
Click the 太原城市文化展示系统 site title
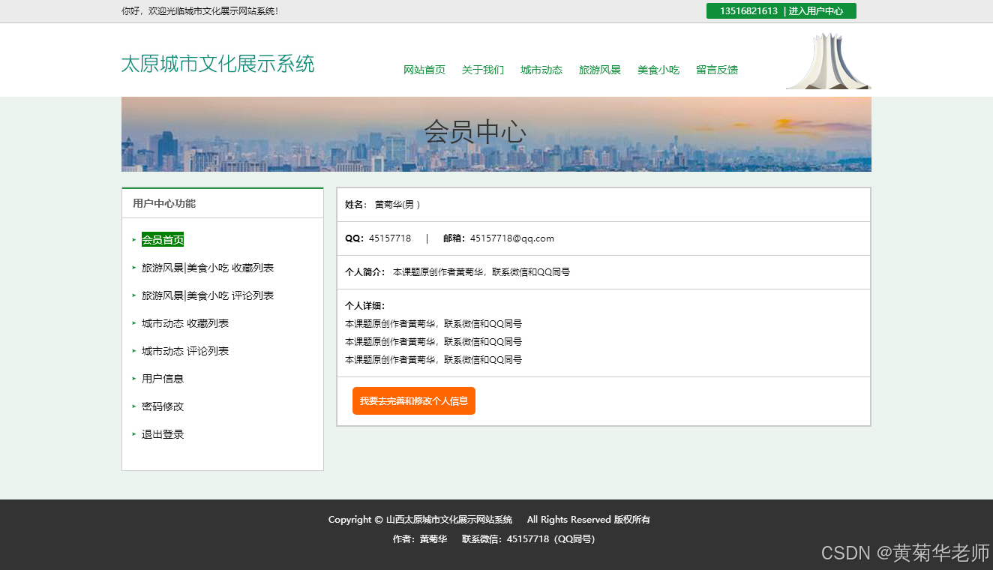pyautogui.click(x=218, y=64)
